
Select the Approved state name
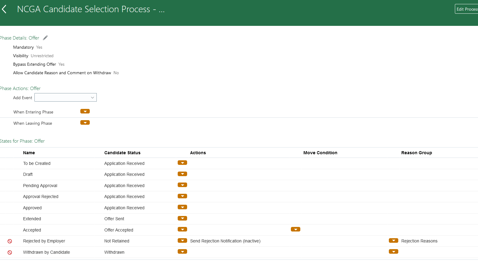tap(32, 208)
